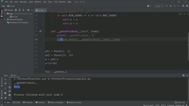
Task: Collapse the oop project folder
Action: (5, 14)
